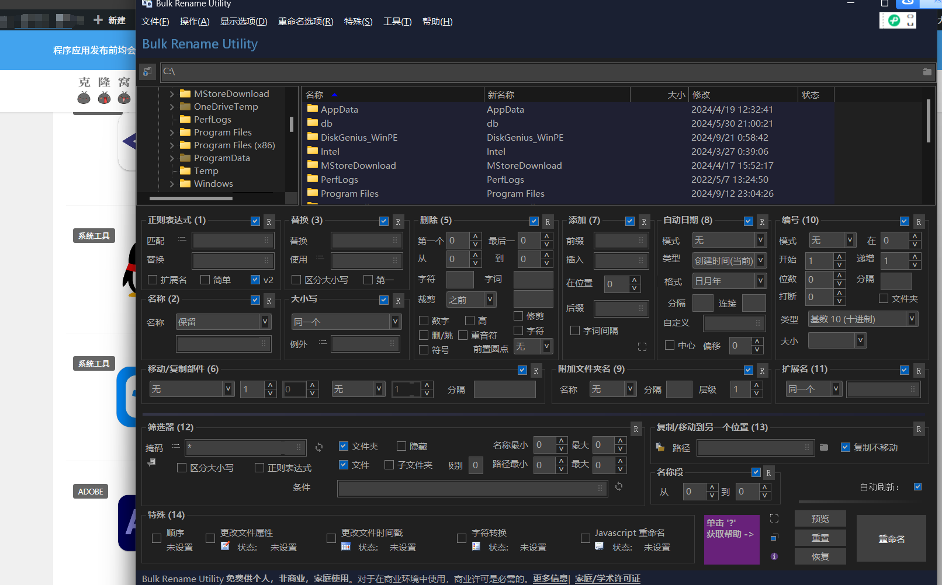Click the 更改文件时间戳 calendar icon
The width and height of the screenshot is (942, 585).
click(x=346, y=546)
